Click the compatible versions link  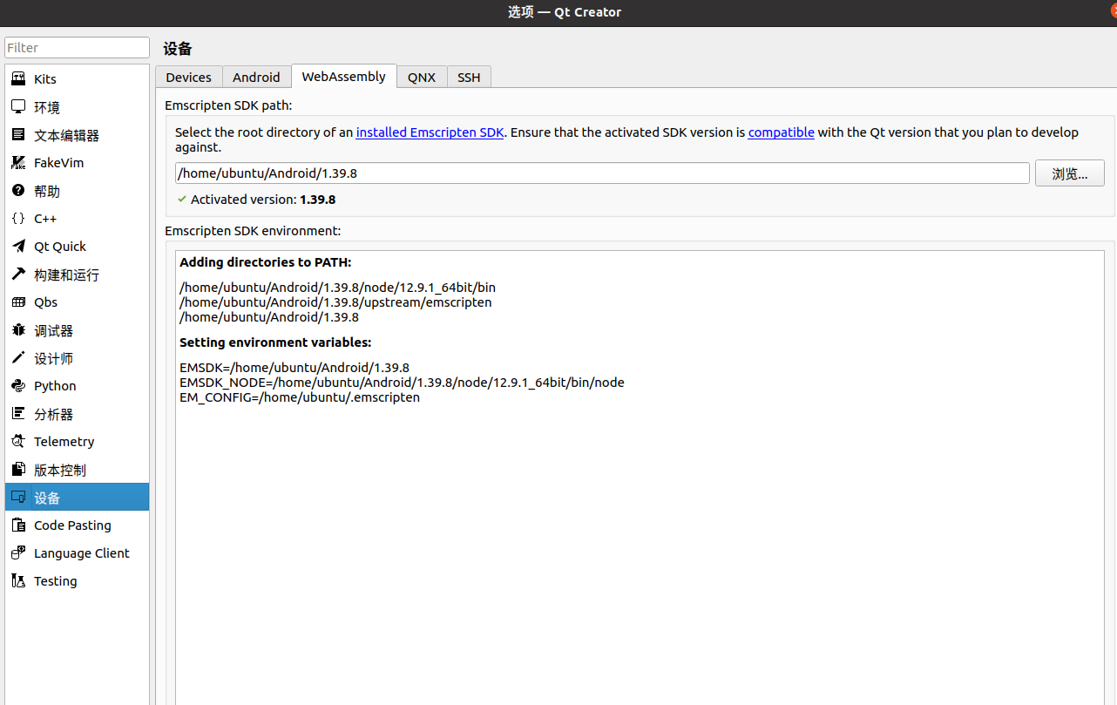pyautogui.click(x=781, y=132)
